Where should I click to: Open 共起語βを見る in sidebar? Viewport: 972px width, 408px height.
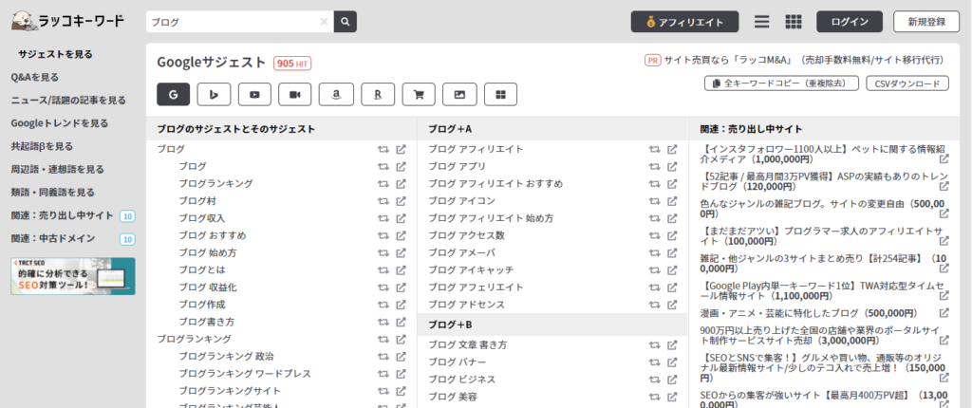(42, 146)
